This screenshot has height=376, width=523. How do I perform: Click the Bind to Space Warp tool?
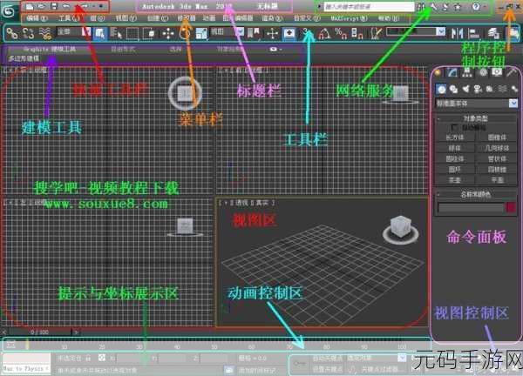point(44,33)
